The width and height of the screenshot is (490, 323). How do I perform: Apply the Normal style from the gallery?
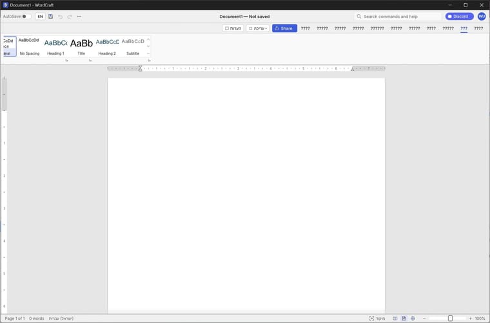tap(9, 46)
